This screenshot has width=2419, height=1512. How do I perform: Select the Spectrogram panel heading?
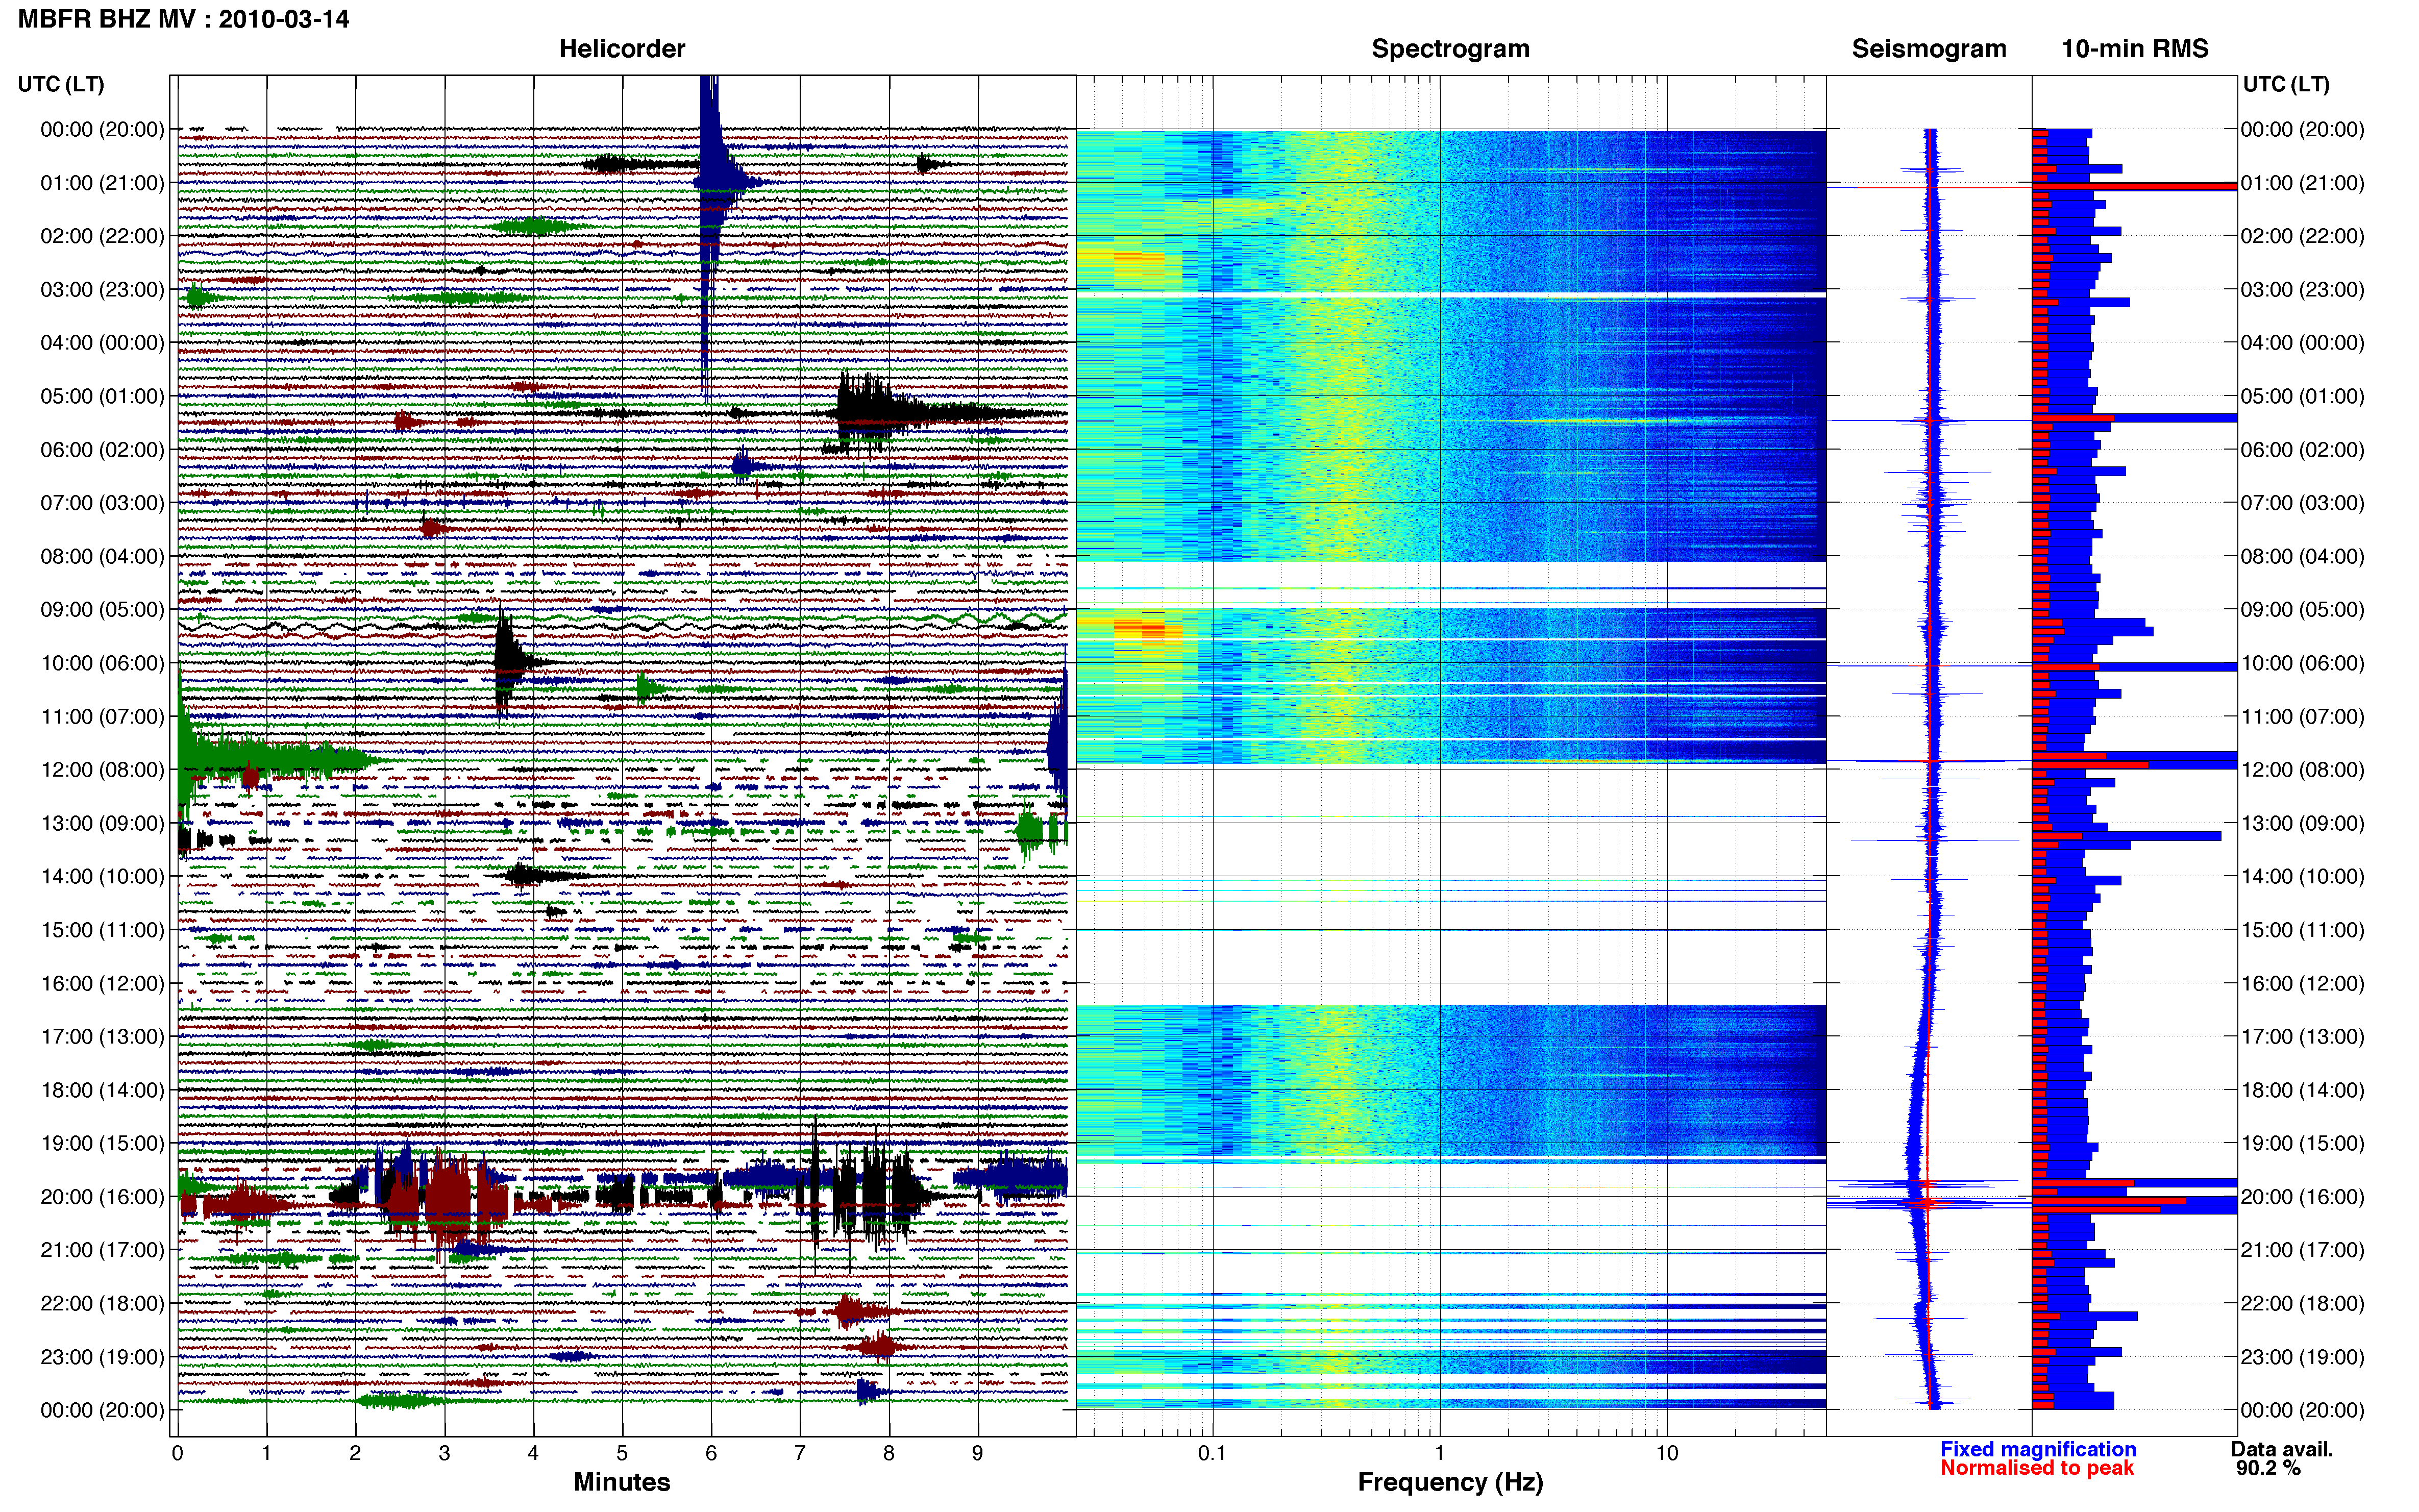(x=1450, y=49)
